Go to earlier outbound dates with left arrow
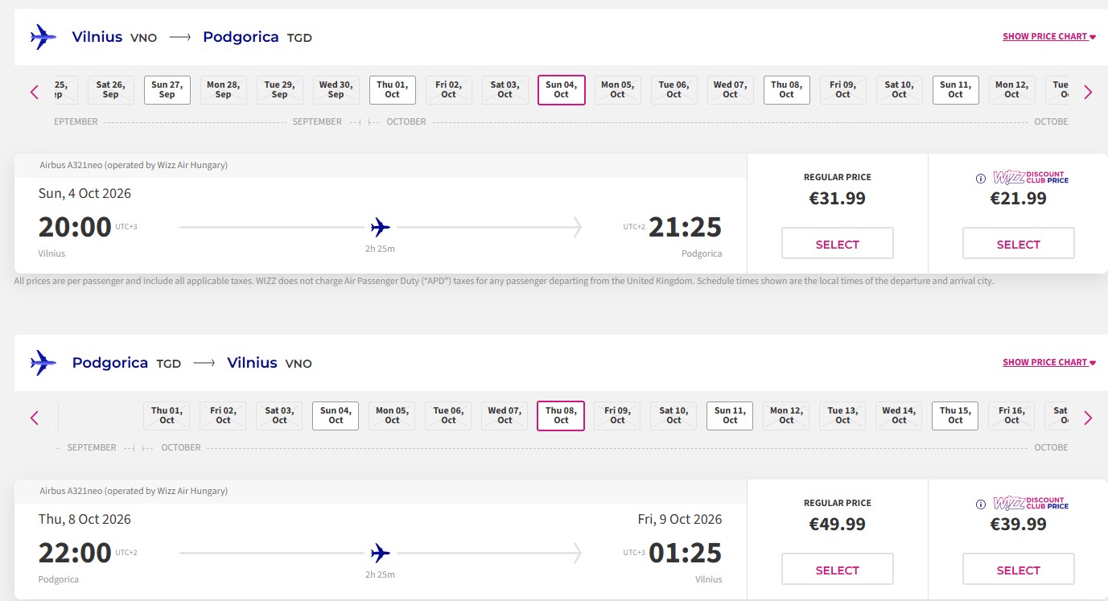Viewport: 1108px width, 601px height. click(x=34, y=92)
